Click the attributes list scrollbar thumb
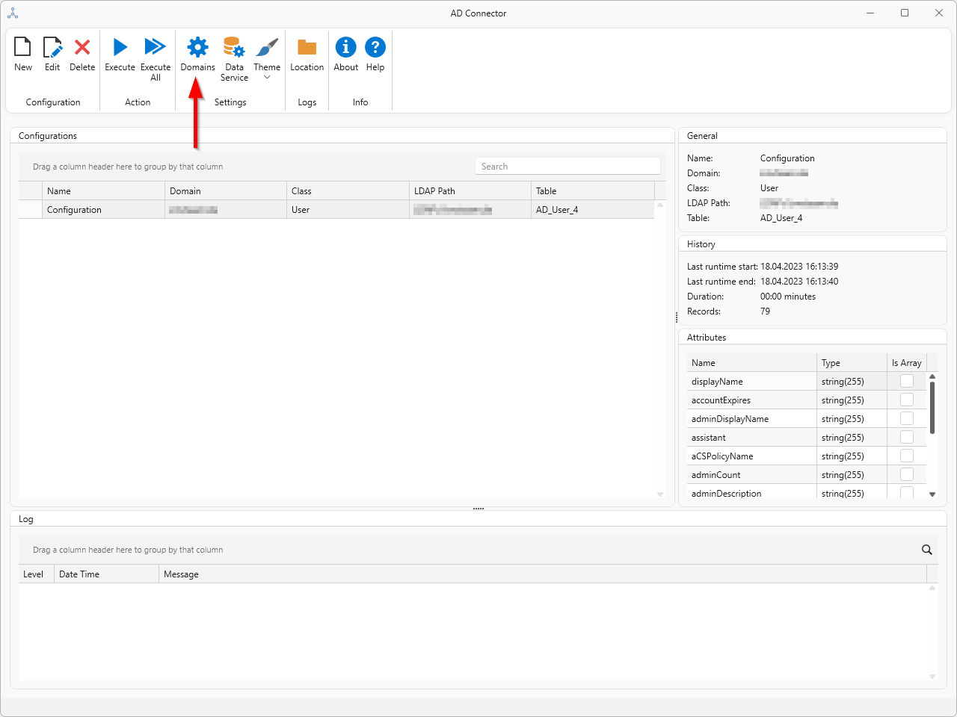Image resolution: width=957 pixels, height=717 pixels. [x=932, y=408]
